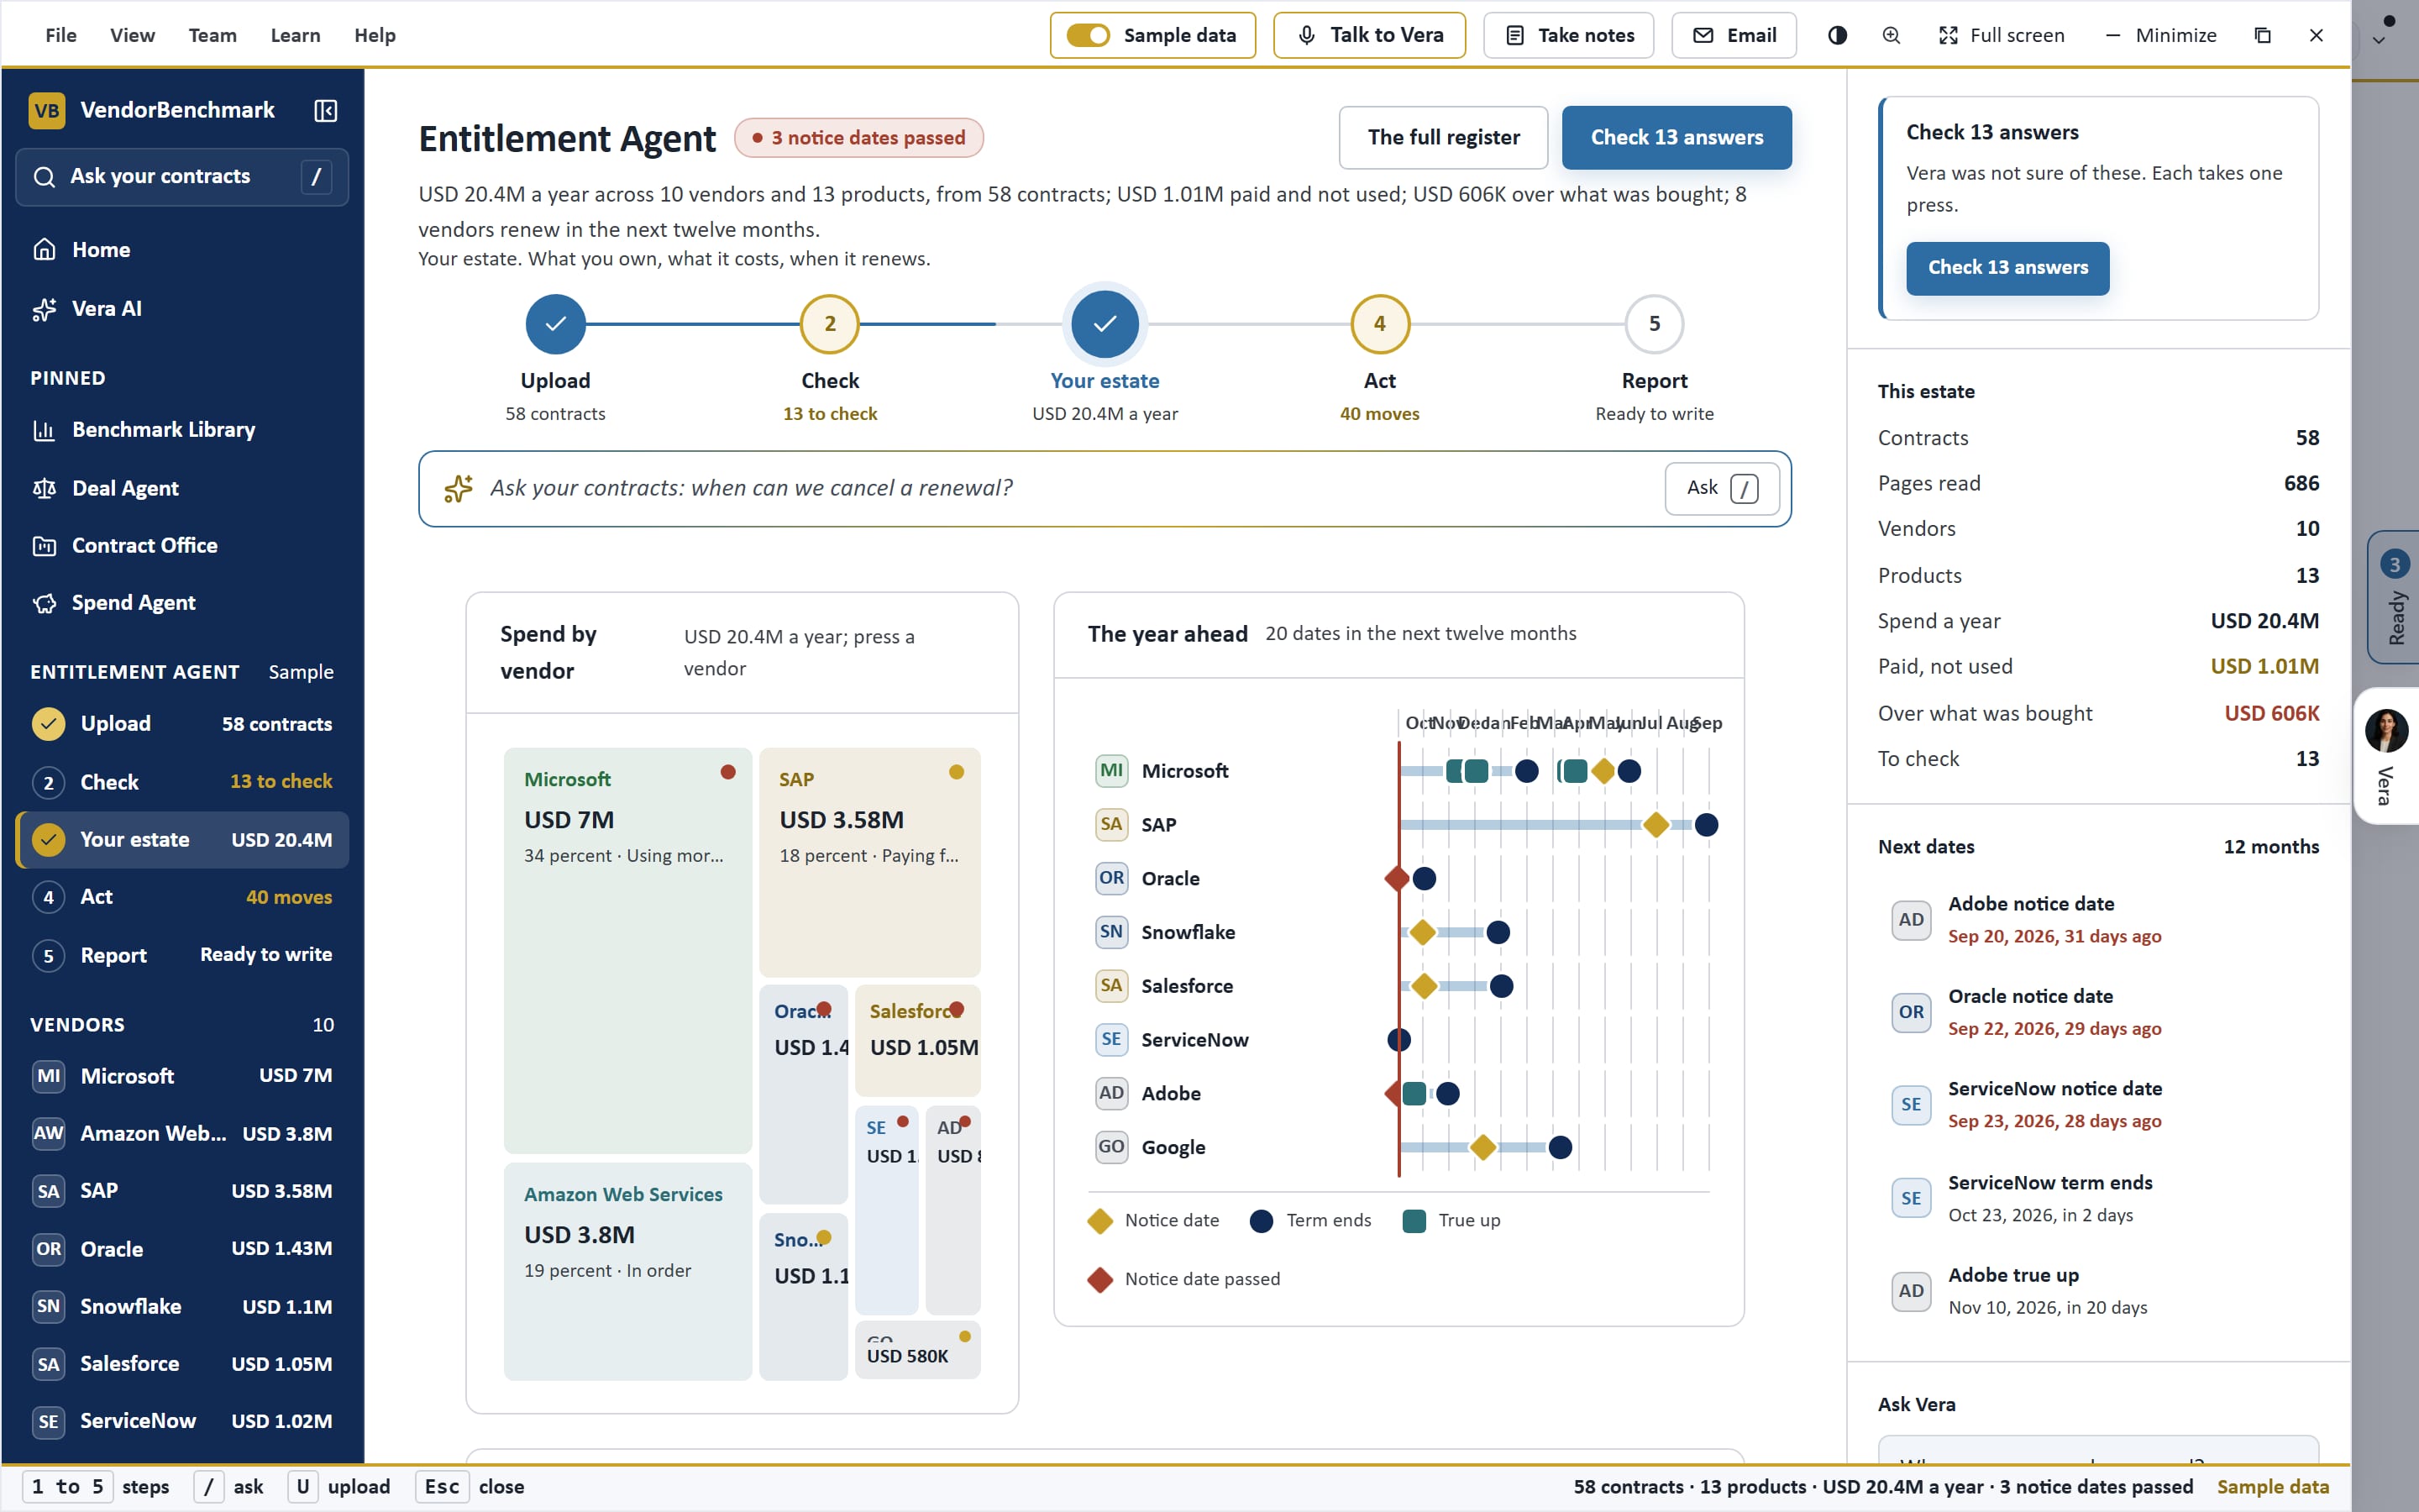Viewport: 2419px width, 1512px height.
Task: Click SAP notice date diamond marker
Action: [x=1656, y=825]
